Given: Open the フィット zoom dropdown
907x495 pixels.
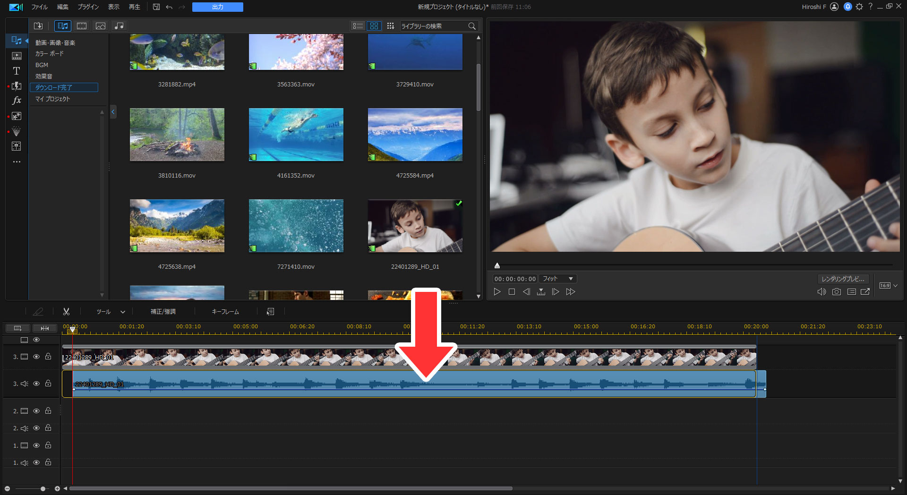Looking at the screenshot, I should point(558,279).
